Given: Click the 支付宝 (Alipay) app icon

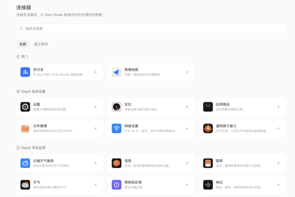Looking at the screenshot, I should point(25,72).
